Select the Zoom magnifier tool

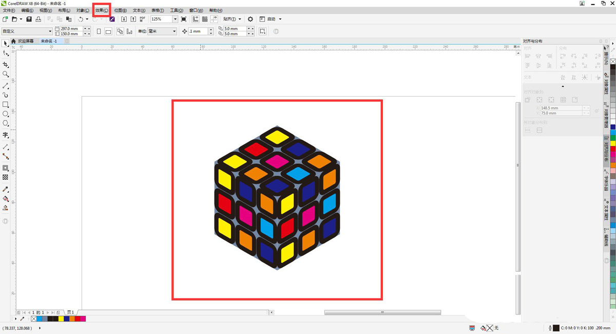pos(6,75)
